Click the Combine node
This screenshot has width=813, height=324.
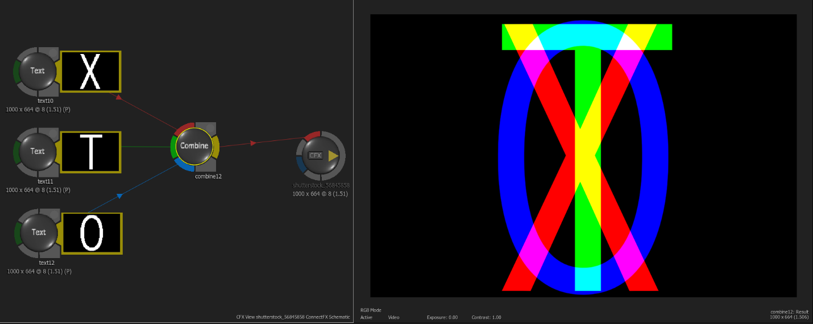[x=194, y=146]
